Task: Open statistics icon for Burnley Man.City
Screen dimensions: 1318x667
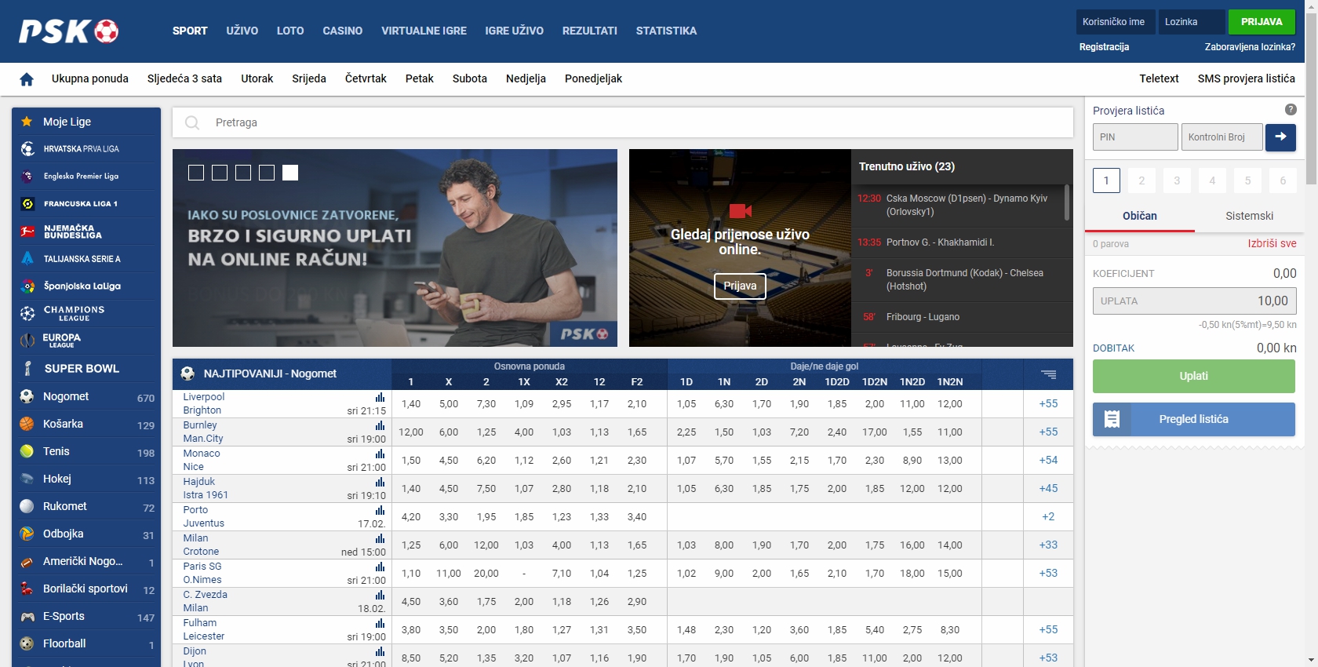Action: point(380,425)
